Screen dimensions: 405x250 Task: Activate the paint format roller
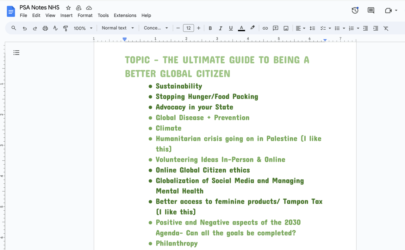(x=65, y=28)
